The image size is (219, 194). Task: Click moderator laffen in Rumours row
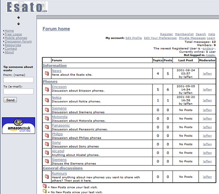point(207,177)
